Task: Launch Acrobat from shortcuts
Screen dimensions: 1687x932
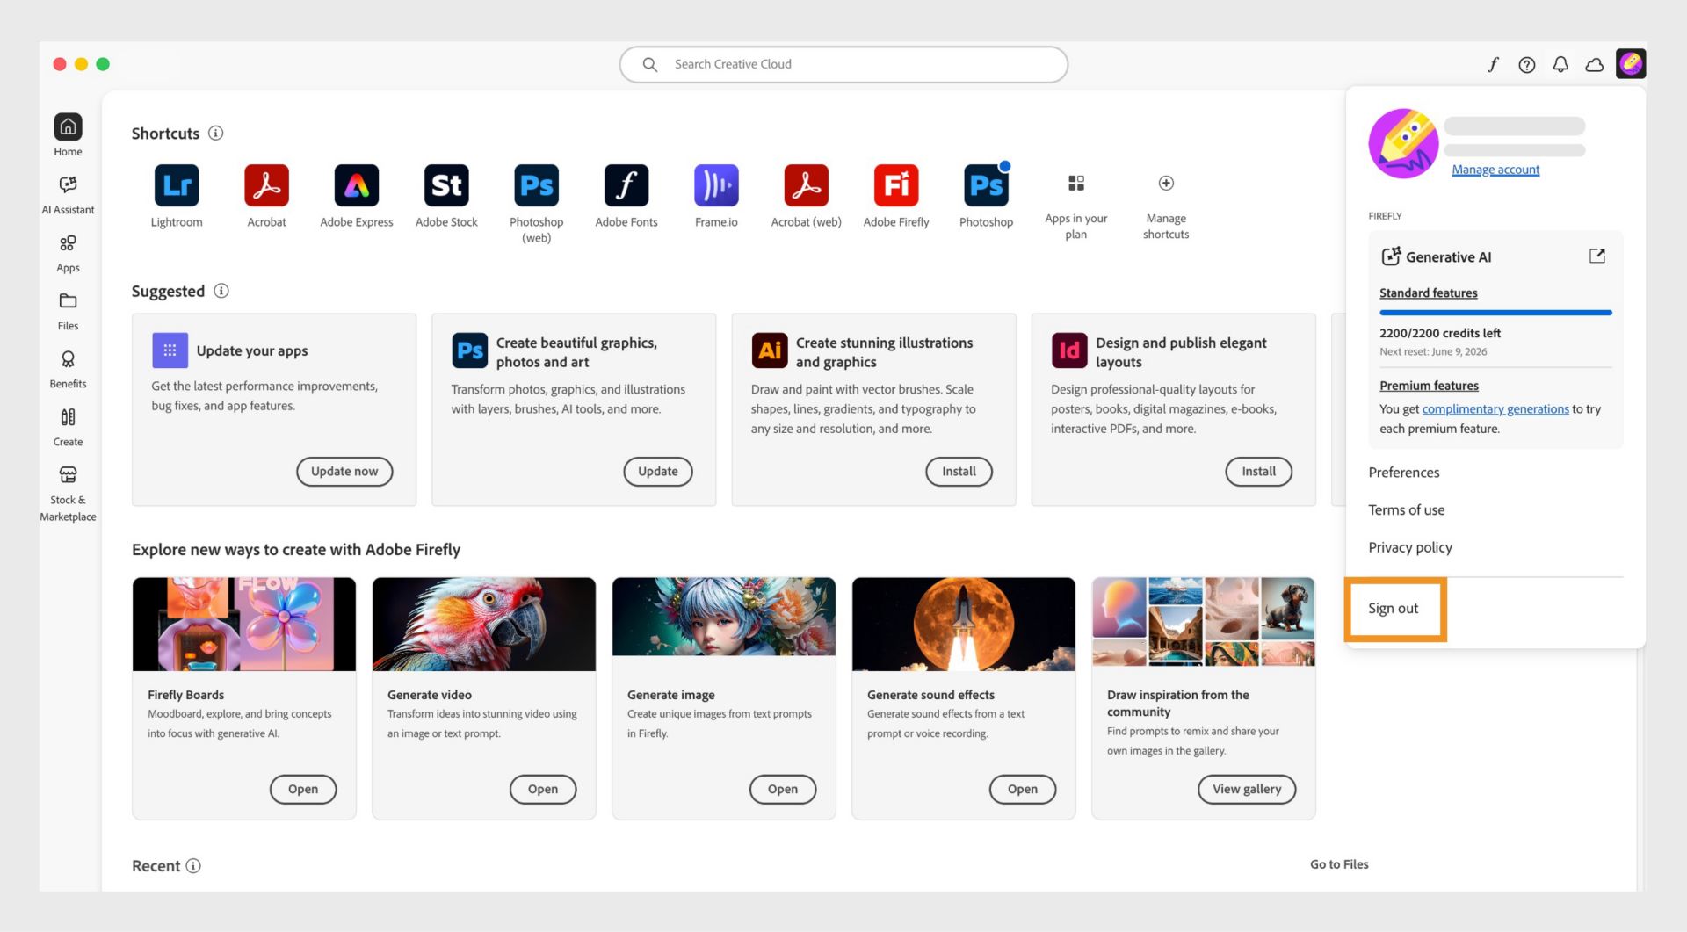Action: (266, 185)
